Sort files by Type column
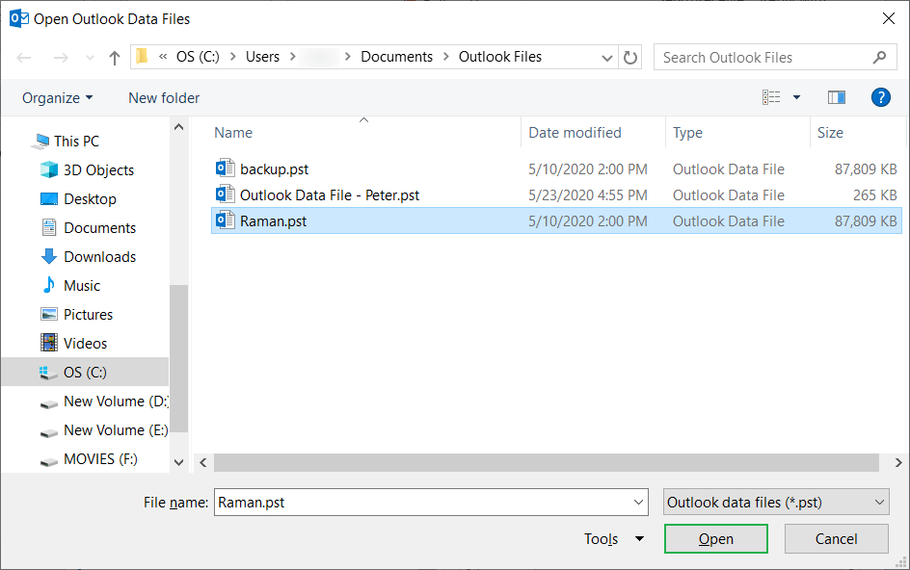Screen dimensions: 910x570 point(687,133)
